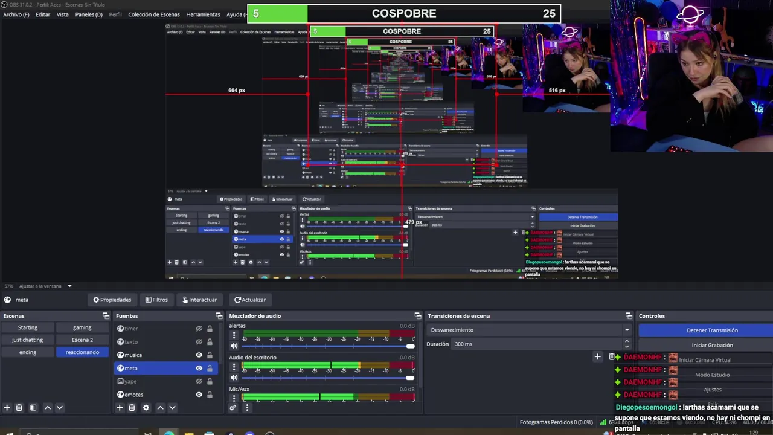Screen dimensions: 773x435
Task: Select the Escena 2 scene
Action: pyautogui.click(x=82, y=340)
